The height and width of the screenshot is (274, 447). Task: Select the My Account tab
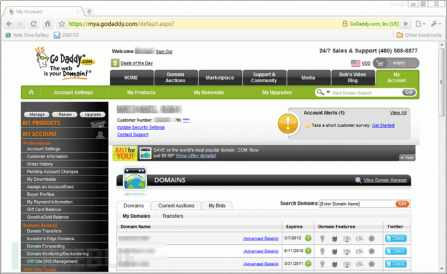pyautogui.click(x=397, y=78)
